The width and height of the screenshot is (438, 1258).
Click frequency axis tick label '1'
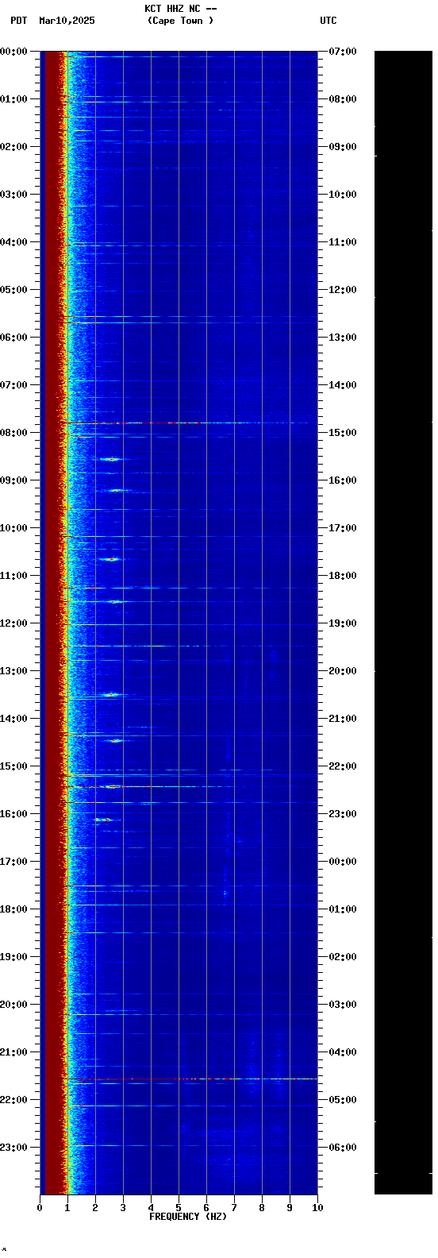[x=67, y=1208]
